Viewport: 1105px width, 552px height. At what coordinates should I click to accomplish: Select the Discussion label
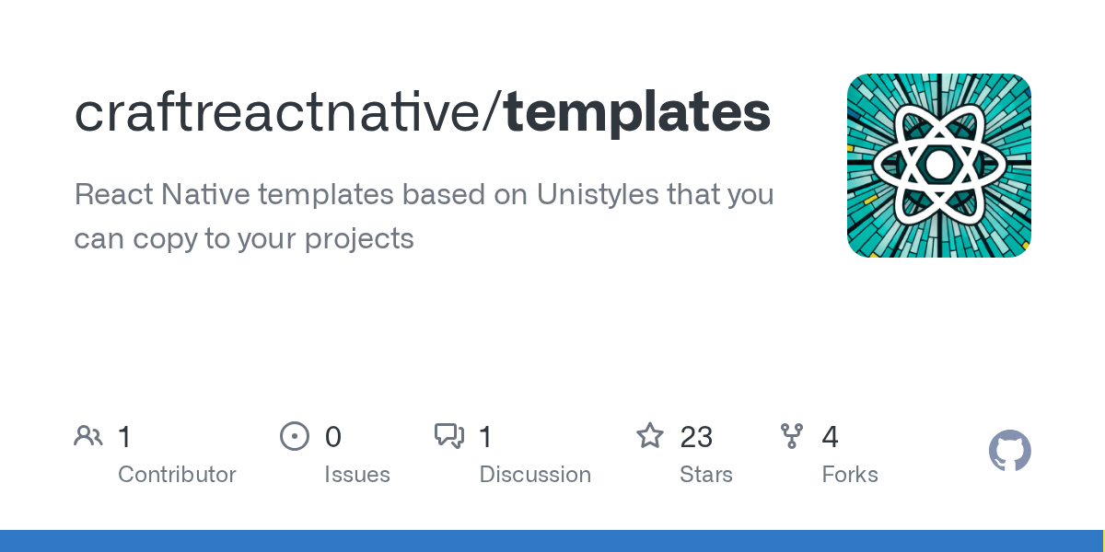pyautogui.click(x=535, y=475)
